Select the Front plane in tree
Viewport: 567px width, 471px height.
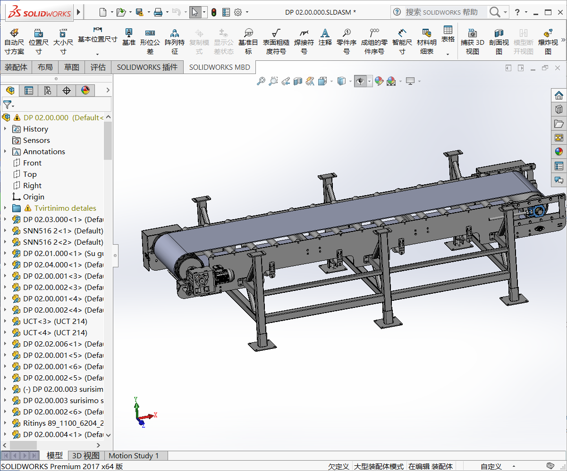32,163
